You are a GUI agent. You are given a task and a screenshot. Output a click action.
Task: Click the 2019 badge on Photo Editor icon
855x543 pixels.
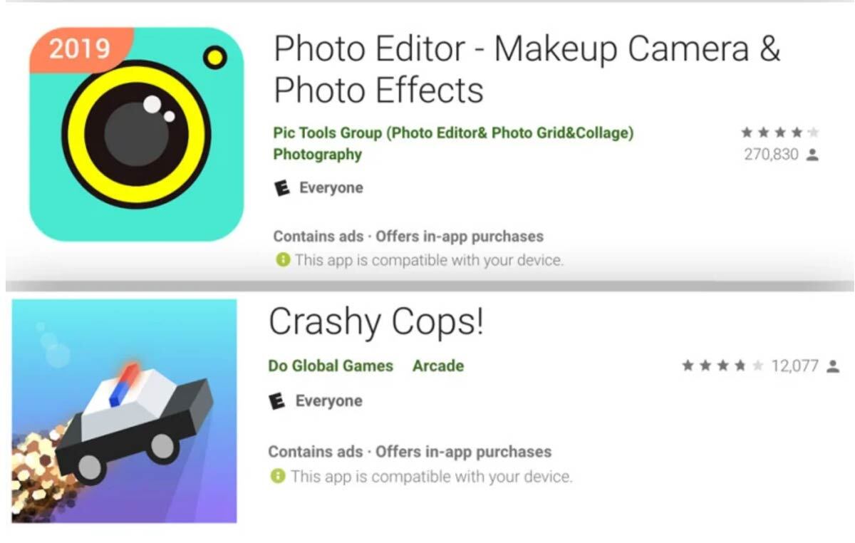pyautogui.click(x=81, y=50)
